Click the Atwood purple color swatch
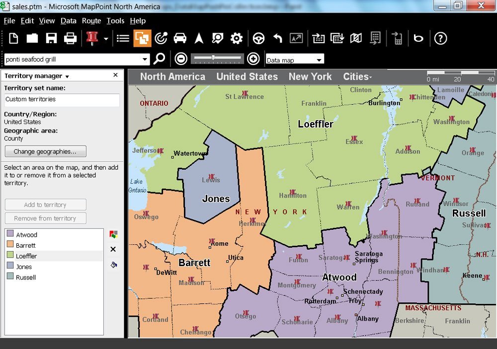 tap(10, 234)
